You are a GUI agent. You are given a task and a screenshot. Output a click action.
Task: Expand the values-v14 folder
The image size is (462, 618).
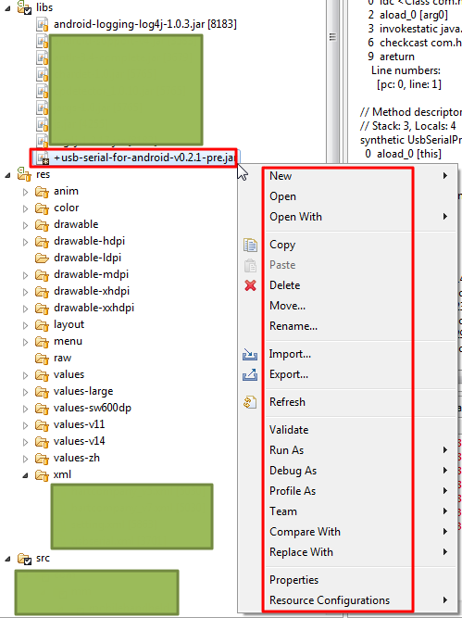pyautogui.click(x=26, y=442)
